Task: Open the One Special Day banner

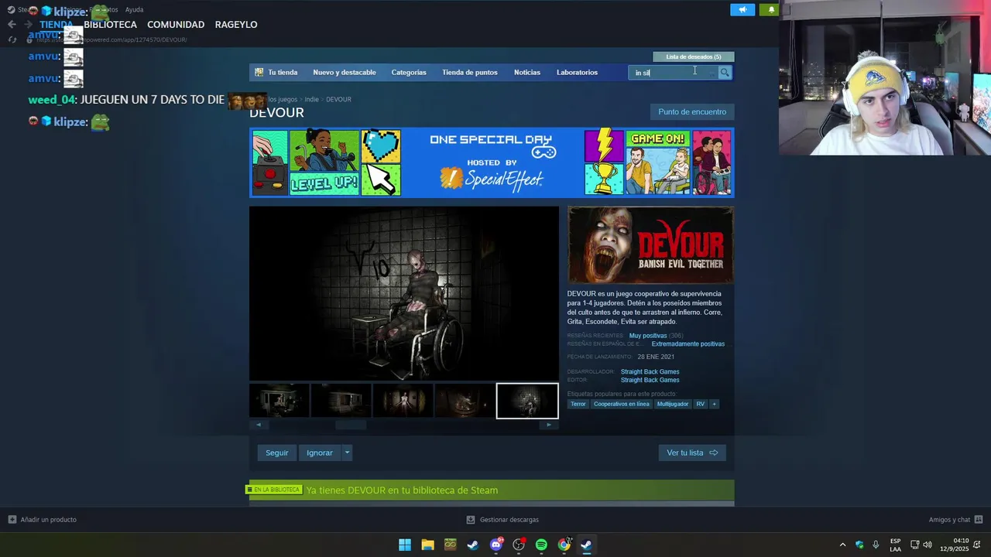Action: point(492,162)
